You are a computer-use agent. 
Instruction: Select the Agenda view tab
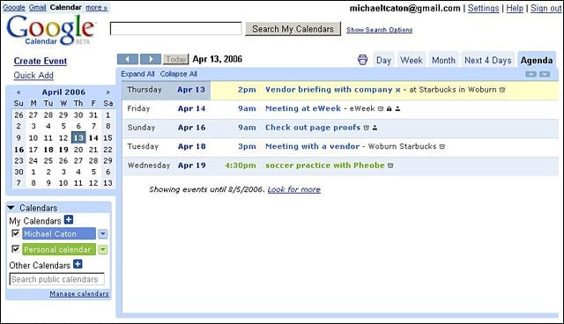click(537, 61)
